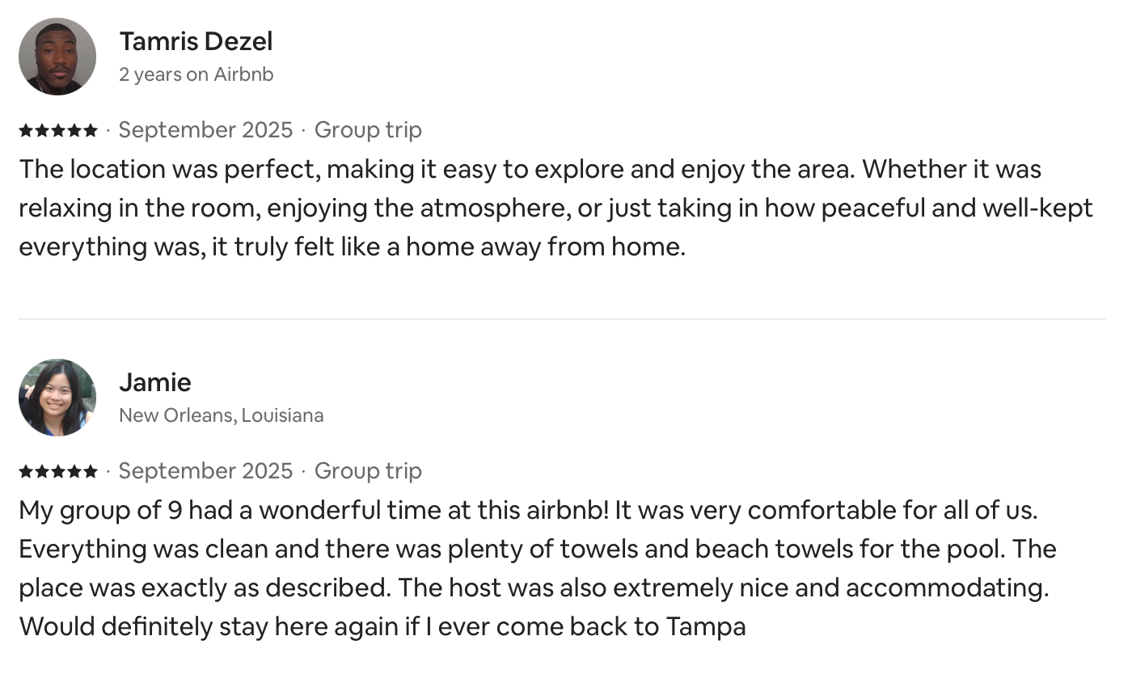Screen dimensions: 1132x695
Task: Click "2 years on Airbnb" under Tamris Dezel
Action: click(196, 74)
